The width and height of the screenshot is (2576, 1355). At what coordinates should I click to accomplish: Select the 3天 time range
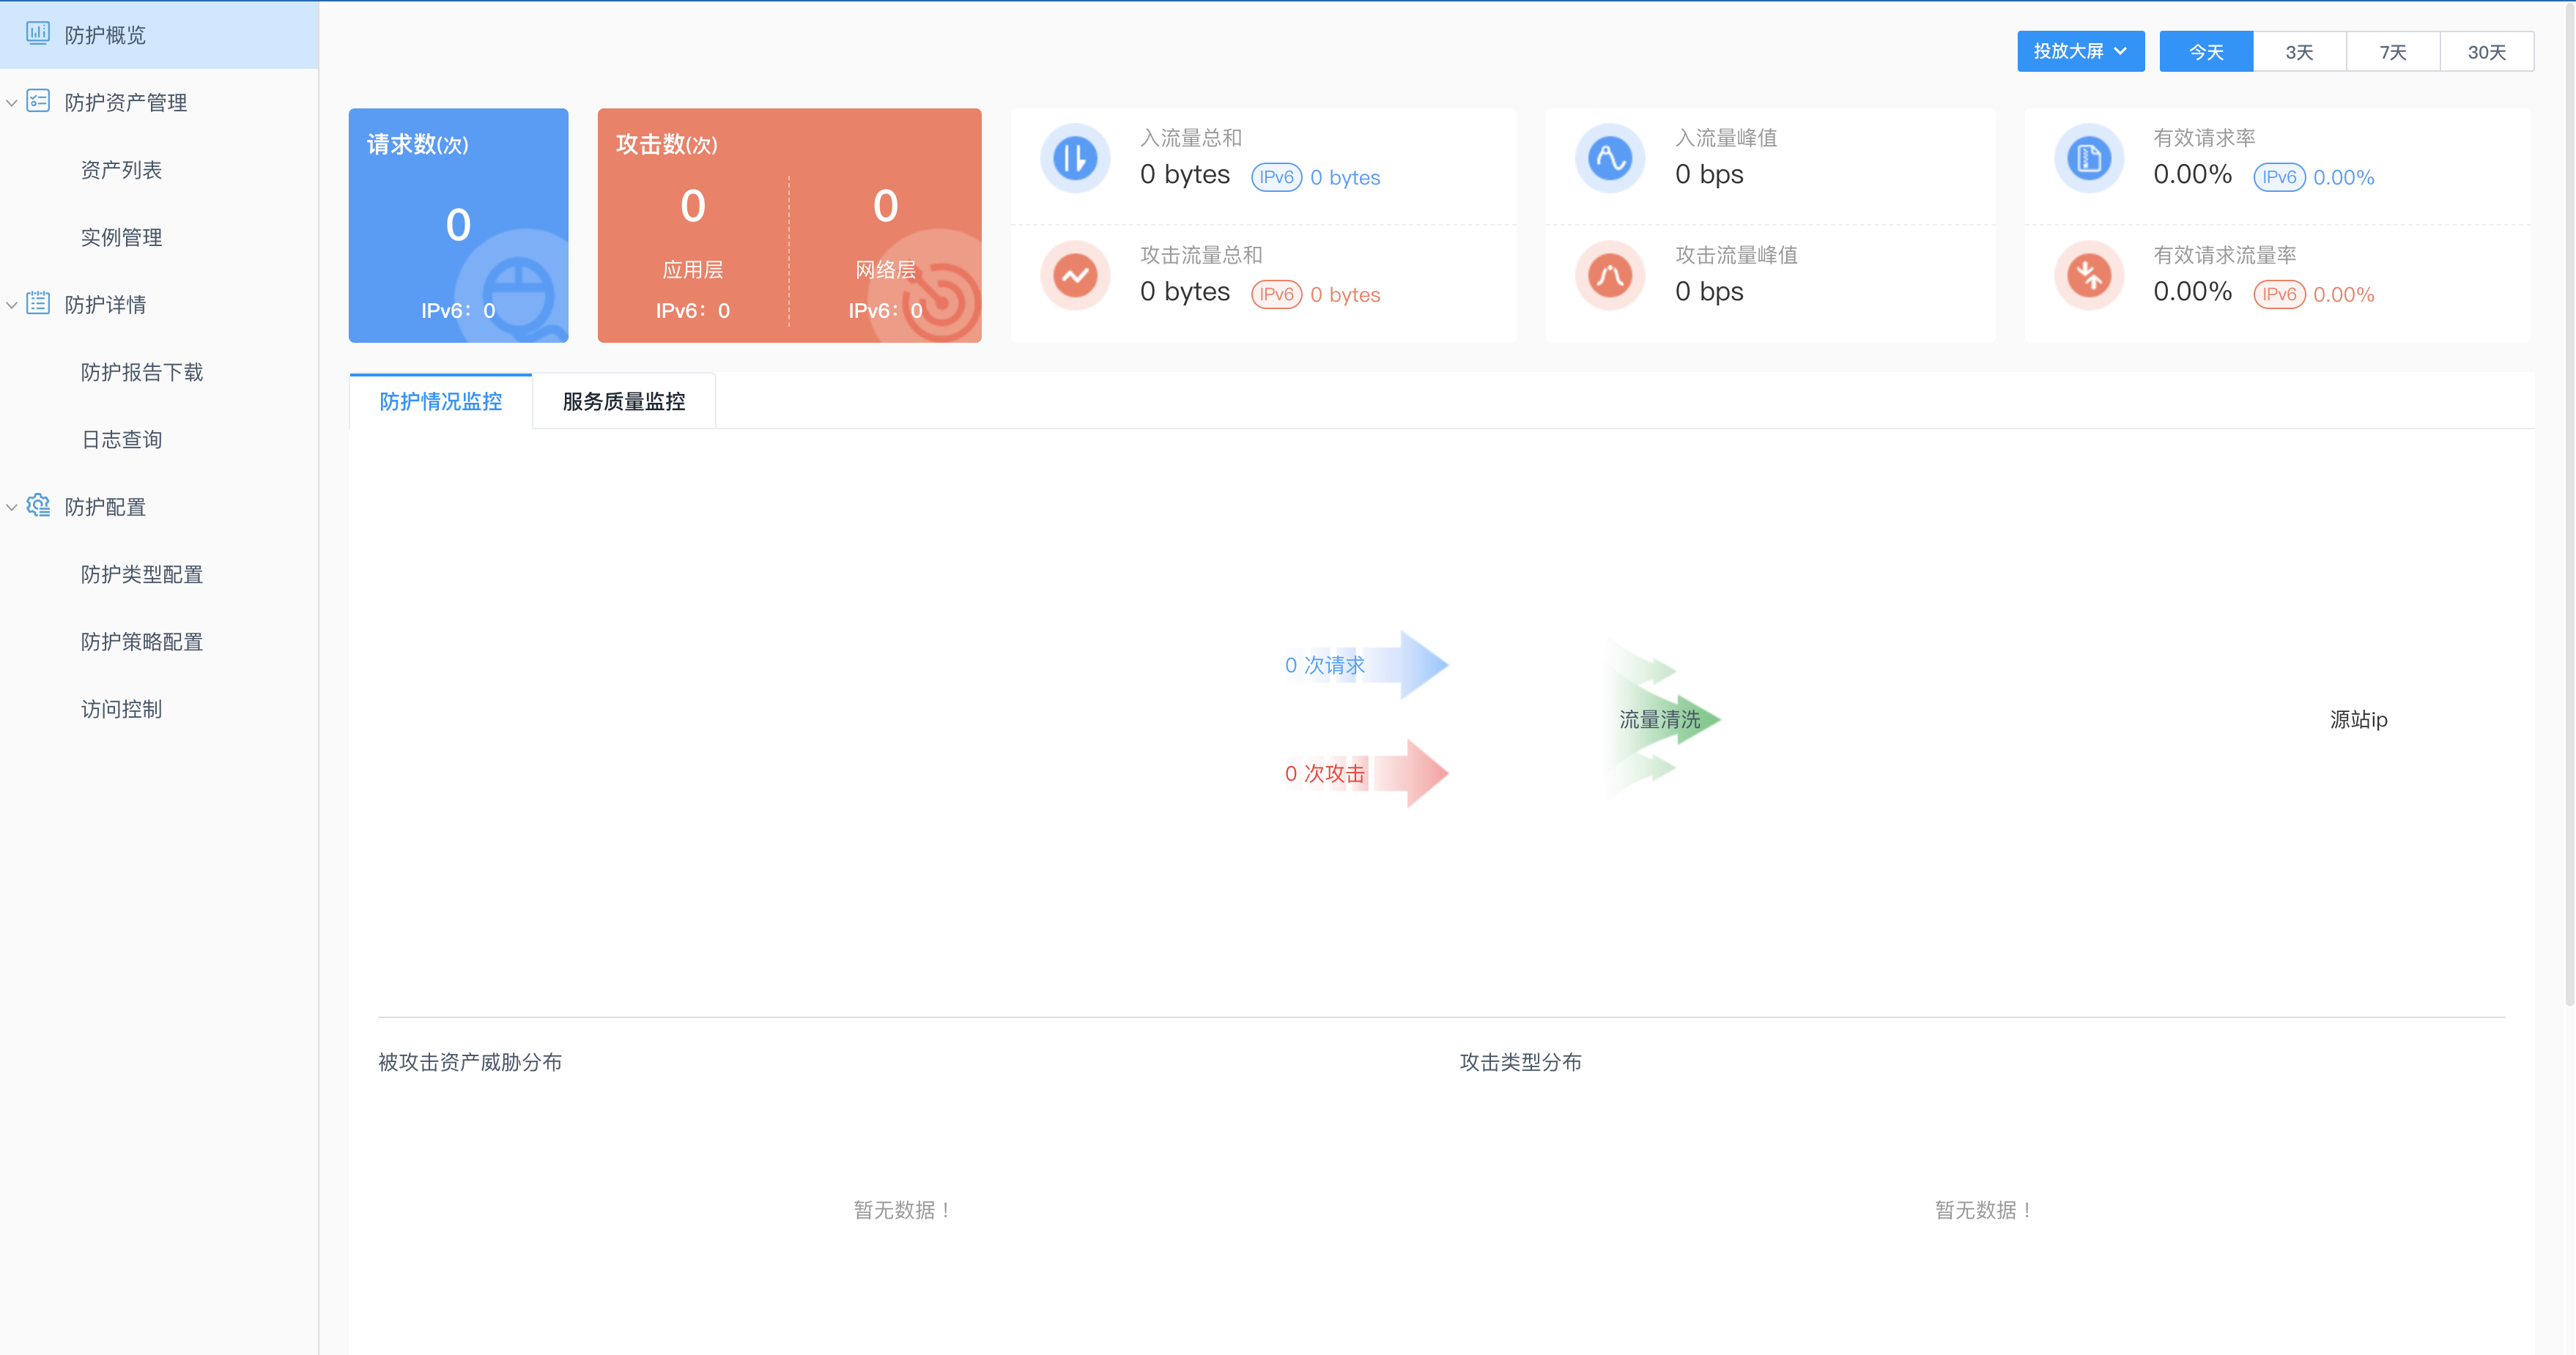click(2299, 51)
